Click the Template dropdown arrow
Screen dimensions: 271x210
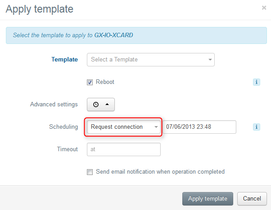point(210,60)
